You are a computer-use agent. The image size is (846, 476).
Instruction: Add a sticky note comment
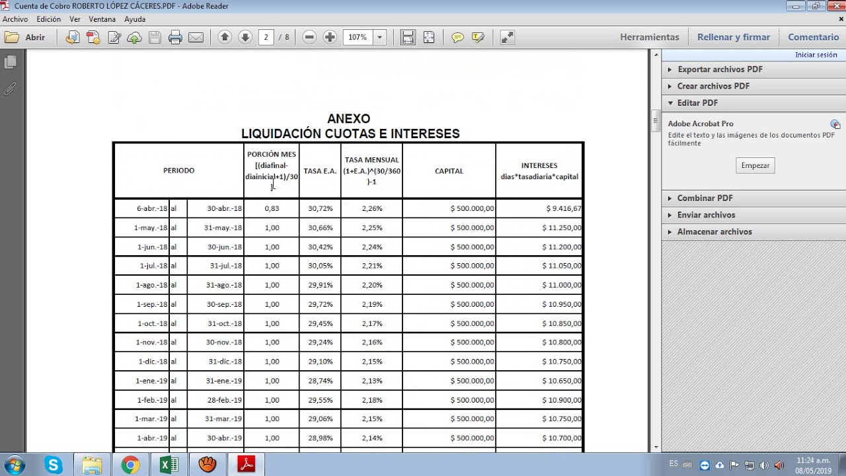pyautogui.click(x=457, y=38)
